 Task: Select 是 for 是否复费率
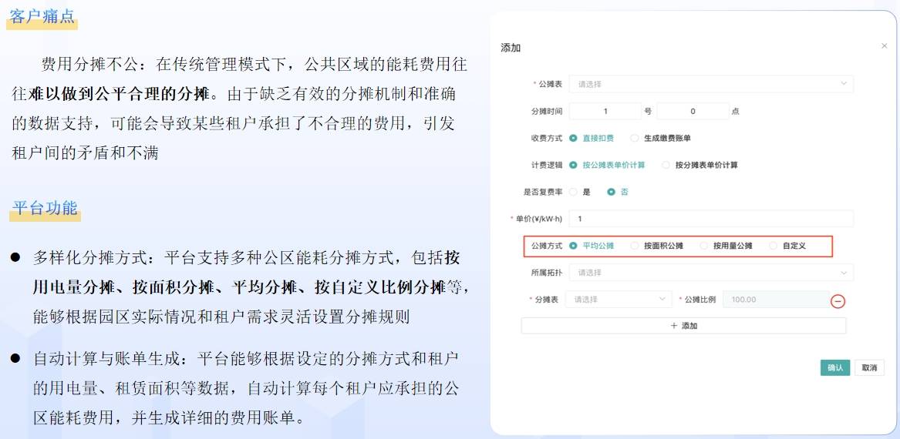tap(579, 192)
